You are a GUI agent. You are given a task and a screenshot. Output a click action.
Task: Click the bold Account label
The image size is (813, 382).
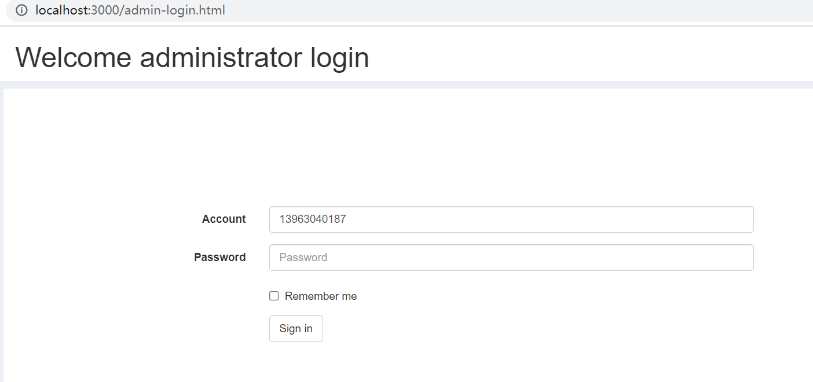(x=224, y=219)
